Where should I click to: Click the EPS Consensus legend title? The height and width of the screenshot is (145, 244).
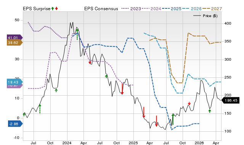click(101, 9)
